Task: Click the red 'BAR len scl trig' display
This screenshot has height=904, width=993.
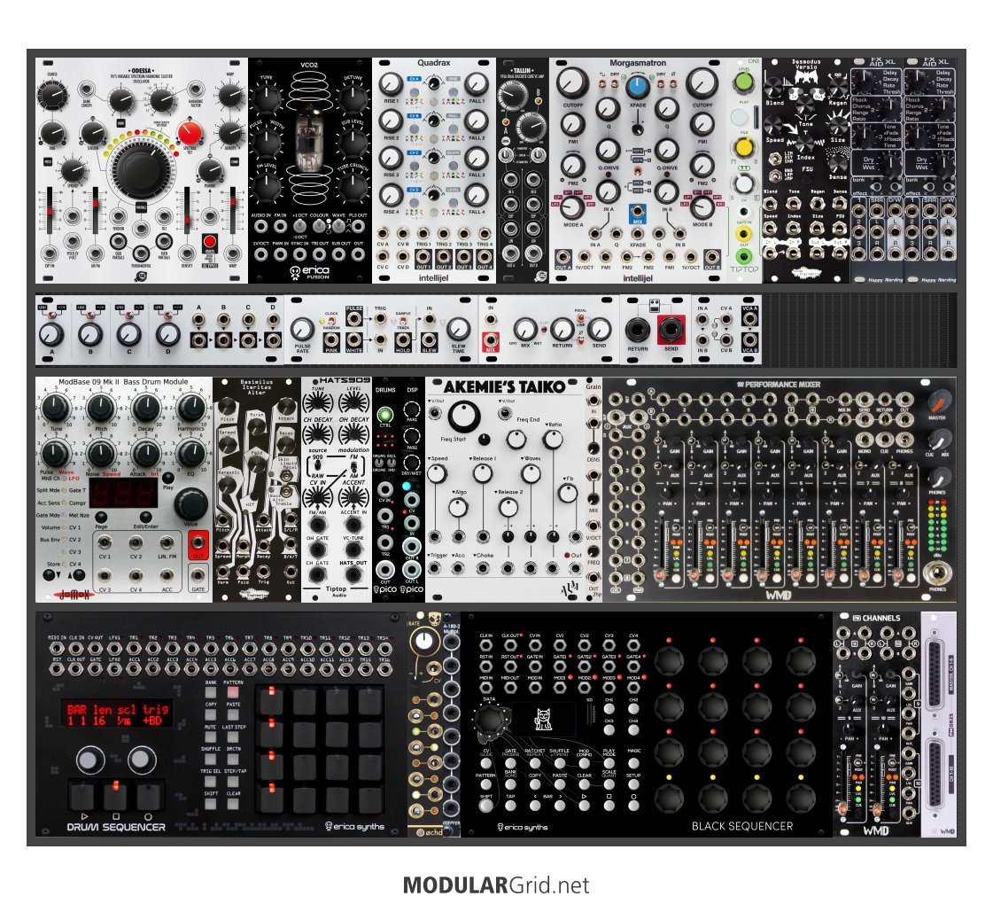Action: 118,714
